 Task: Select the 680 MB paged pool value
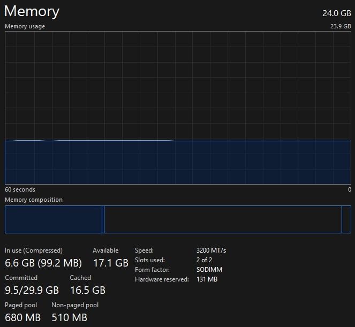point(22,317)
